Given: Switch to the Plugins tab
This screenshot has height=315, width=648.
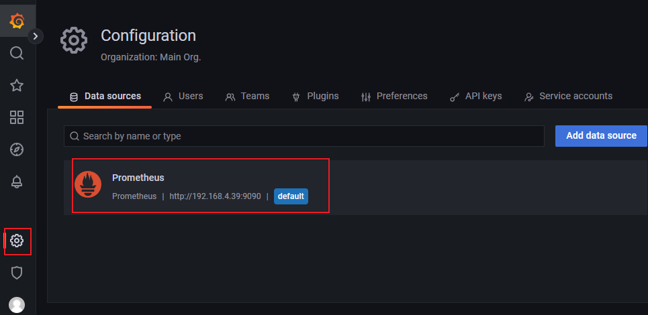Looking at the screenshot, I should pyautogui.click(x=316, y=97).
